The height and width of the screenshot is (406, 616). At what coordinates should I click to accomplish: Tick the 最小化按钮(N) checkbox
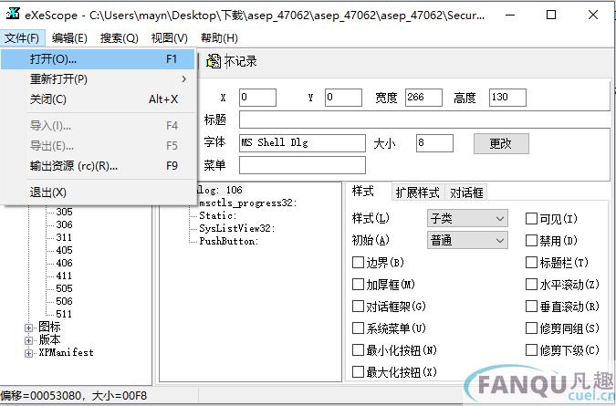358,350
